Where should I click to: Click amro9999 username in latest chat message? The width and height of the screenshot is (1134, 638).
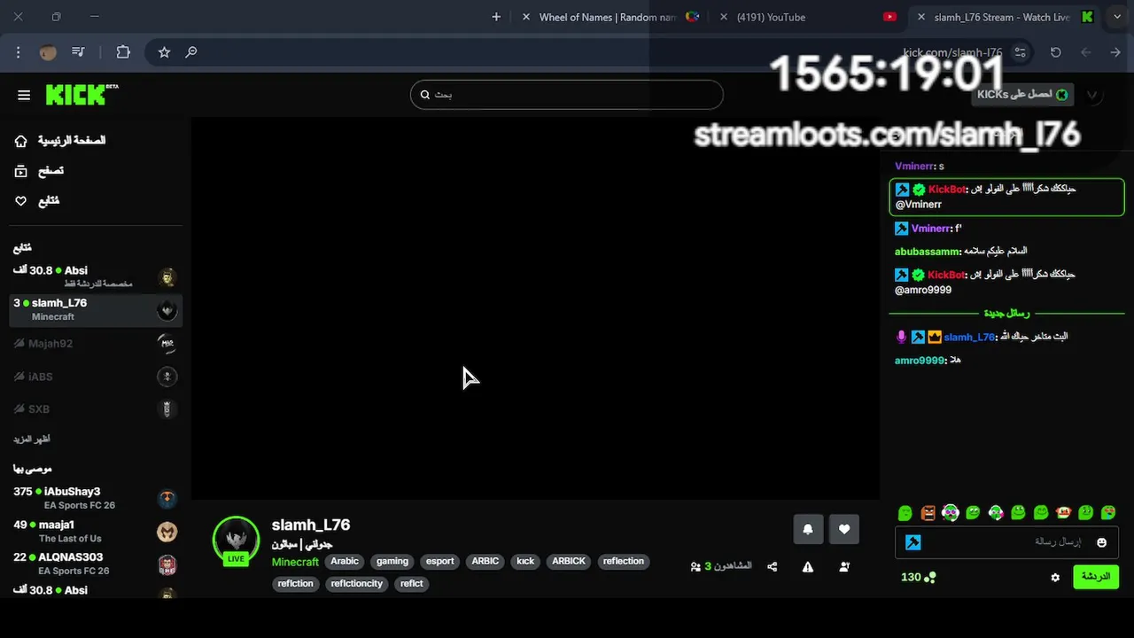920,361
